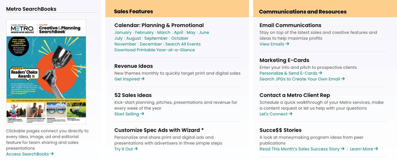Click the arrow icon beside Start Selling
The image size is (397, 164).
(142, 114)
